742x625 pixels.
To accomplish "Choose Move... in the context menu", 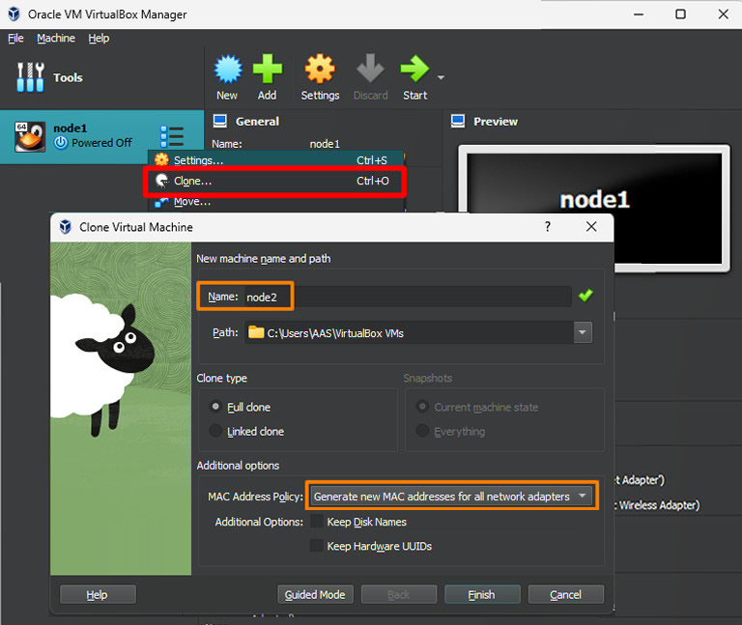I will (276, 202).
